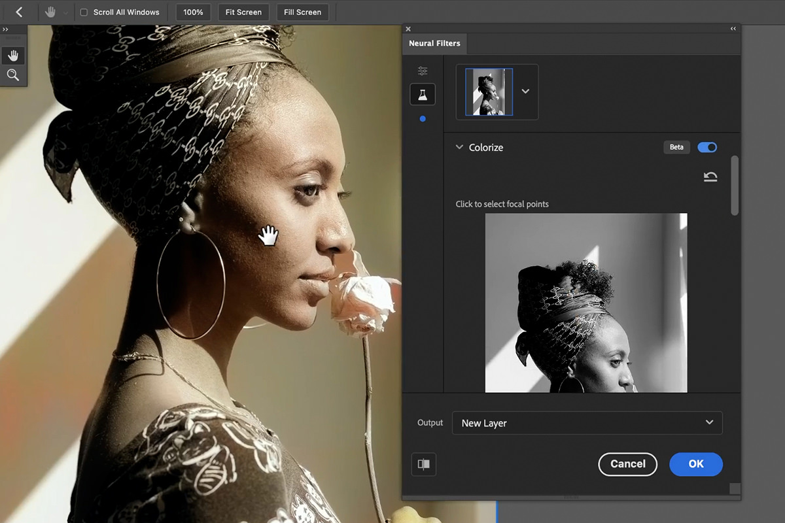Open the Output dropdown showing New Layer
The image size is (785, 523).
click(x=587, y=423)
